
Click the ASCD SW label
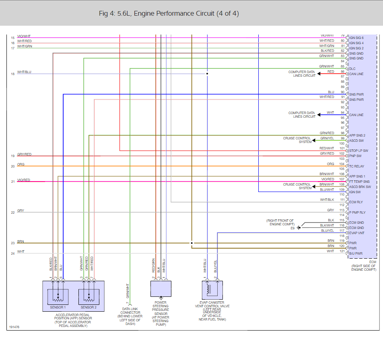coord(356,141)
